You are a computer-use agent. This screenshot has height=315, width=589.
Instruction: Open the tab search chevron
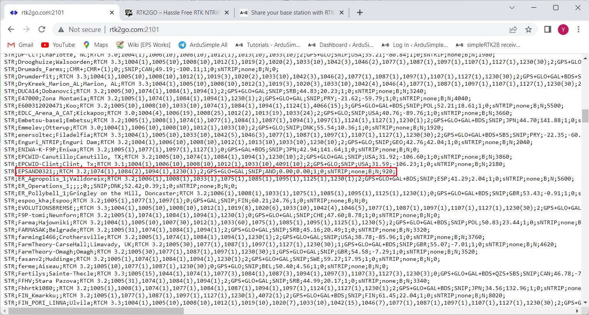(512, 8)
